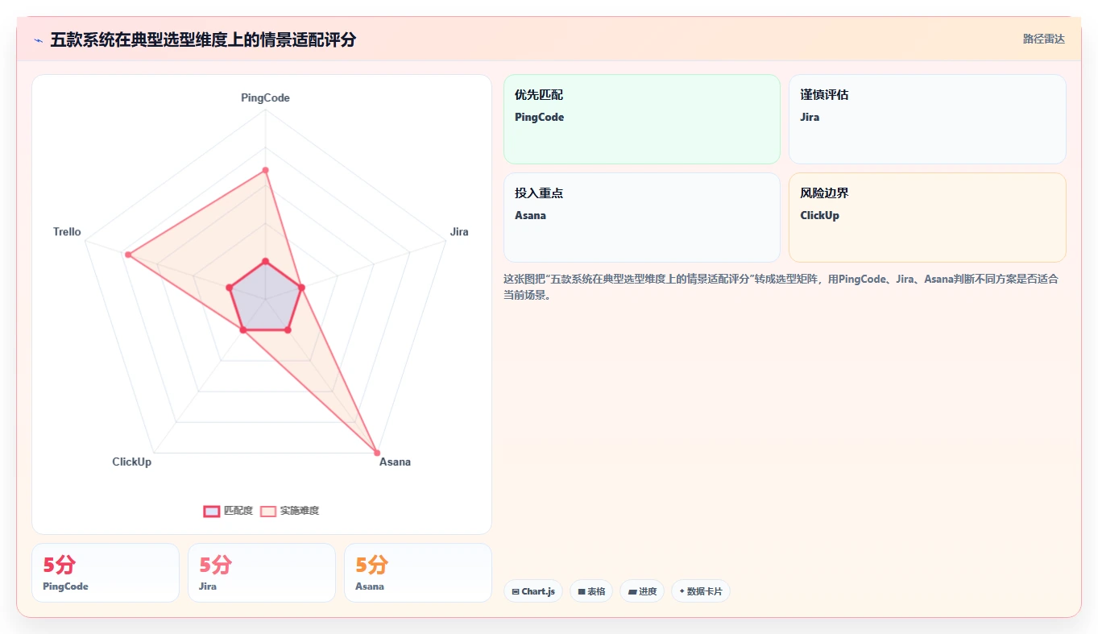Select the 5分 Jira score card
The width and height of the screenshot is (1098, 634).
(262, 573)
